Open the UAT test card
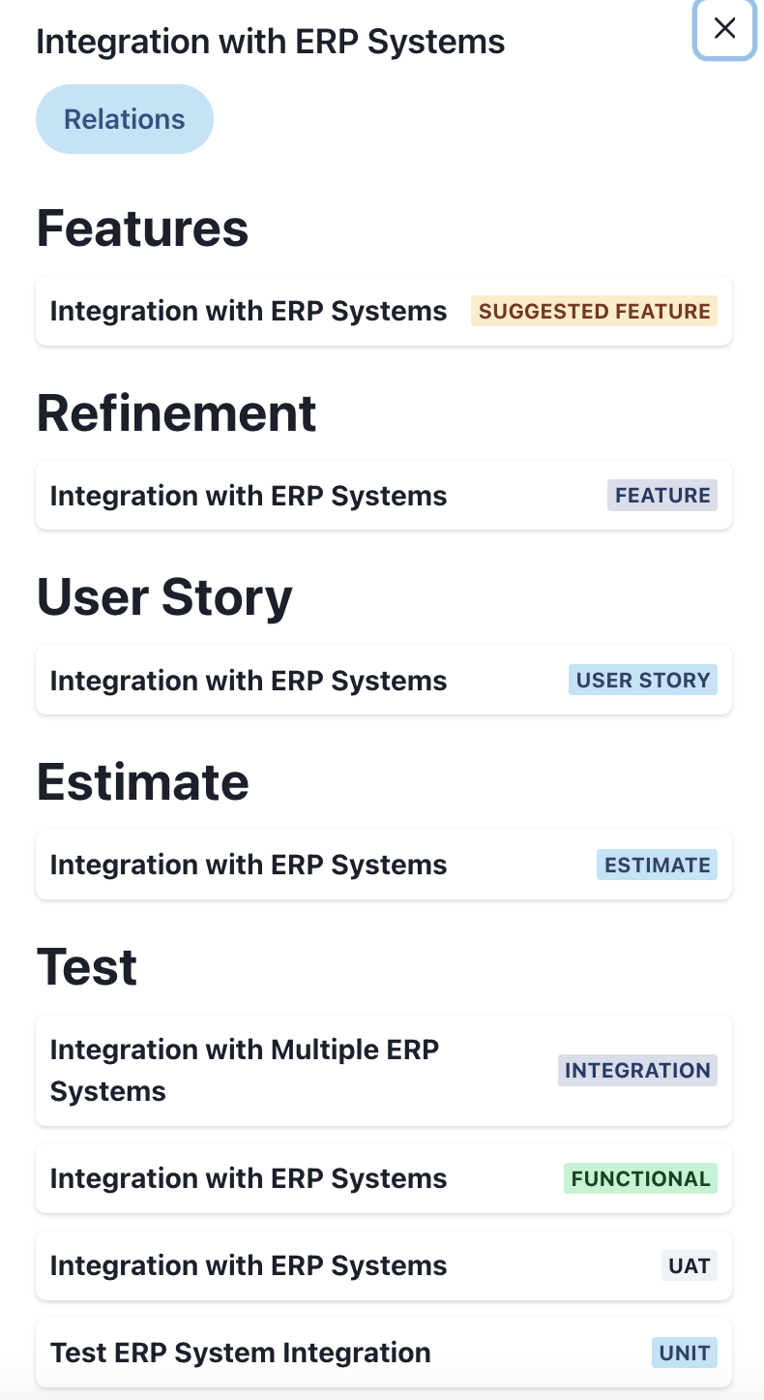 (249, 1265)
